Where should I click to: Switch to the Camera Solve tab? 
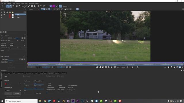(x=29, y=73)
